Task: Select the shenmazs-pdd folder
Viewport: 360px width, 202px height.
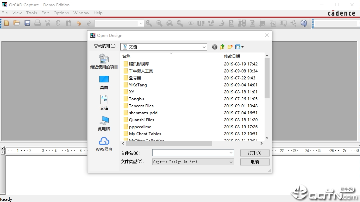Action: pos(141,113)
